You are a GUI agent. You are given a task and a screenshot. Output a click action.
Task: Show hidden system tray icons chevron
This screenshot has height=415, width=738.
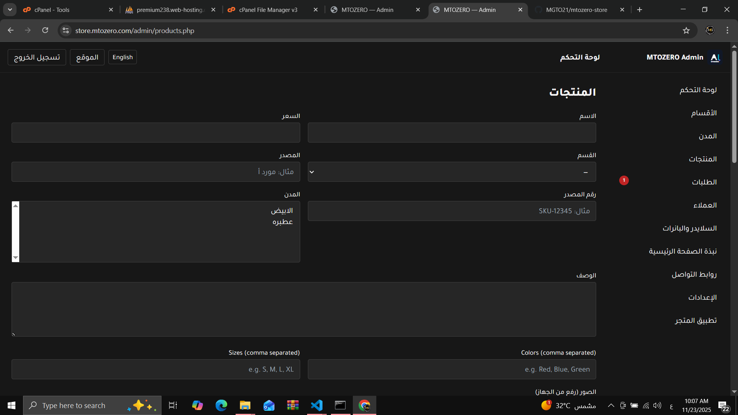coord(611,405)
